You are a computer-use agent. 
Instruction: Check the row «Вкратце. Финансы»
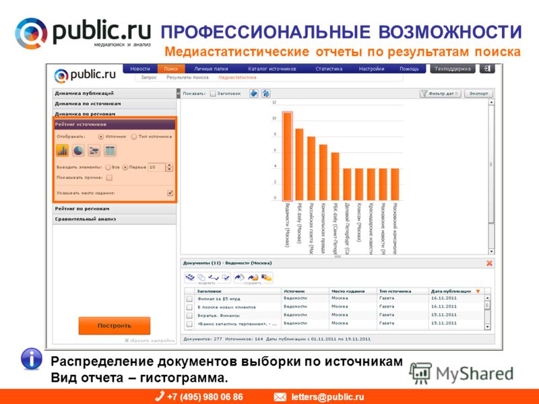189,315
